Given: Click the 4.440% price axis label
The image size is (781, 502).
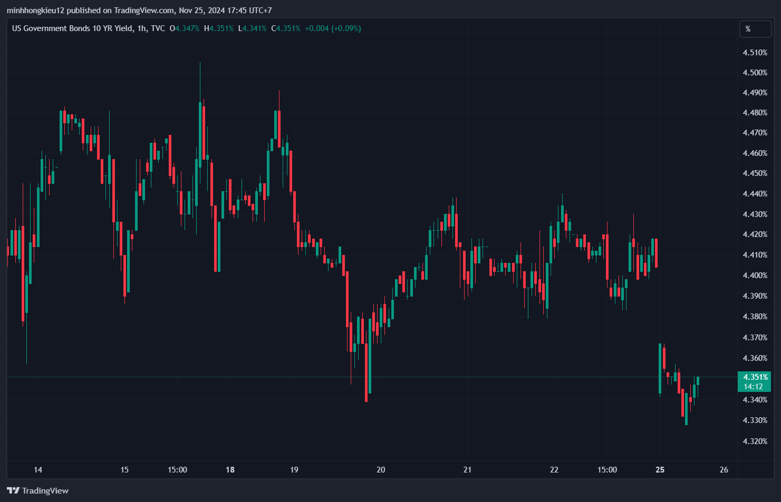Looking at the screenshot, I should coord(755,194).
